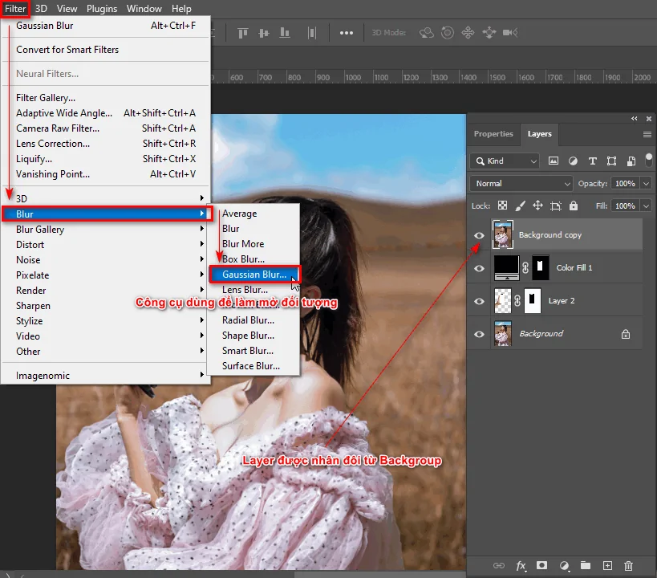Create a new group folder icon
The width and height of the screenshot is (657, 578).
click(586, 566)
